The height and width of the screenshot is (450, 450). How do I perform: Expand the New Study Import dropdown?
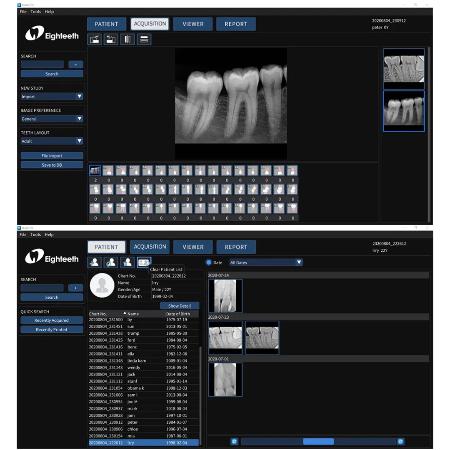coord(52,97)
